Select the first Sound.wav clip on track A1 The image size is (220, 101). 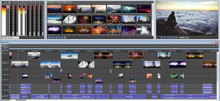pos(26,86)
